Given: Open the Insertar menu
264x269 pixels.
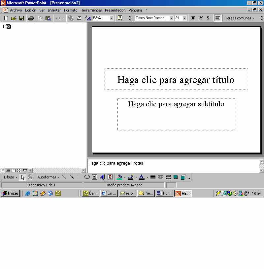Looking at the screenshot, I should pos(54,10).
